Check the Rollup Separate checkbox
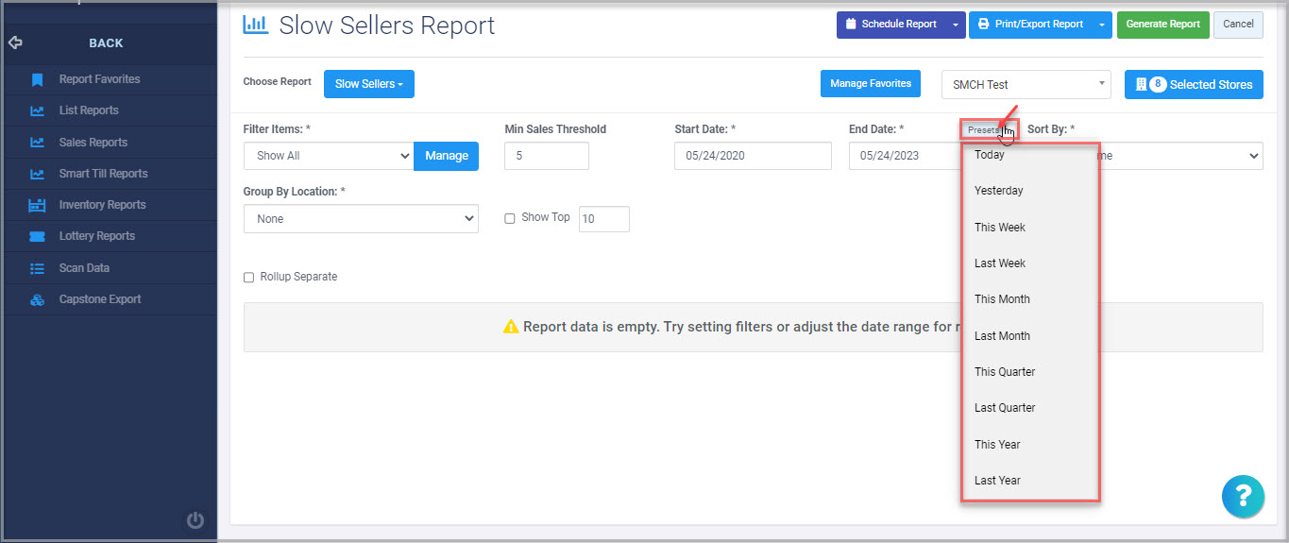 (249, 278)
